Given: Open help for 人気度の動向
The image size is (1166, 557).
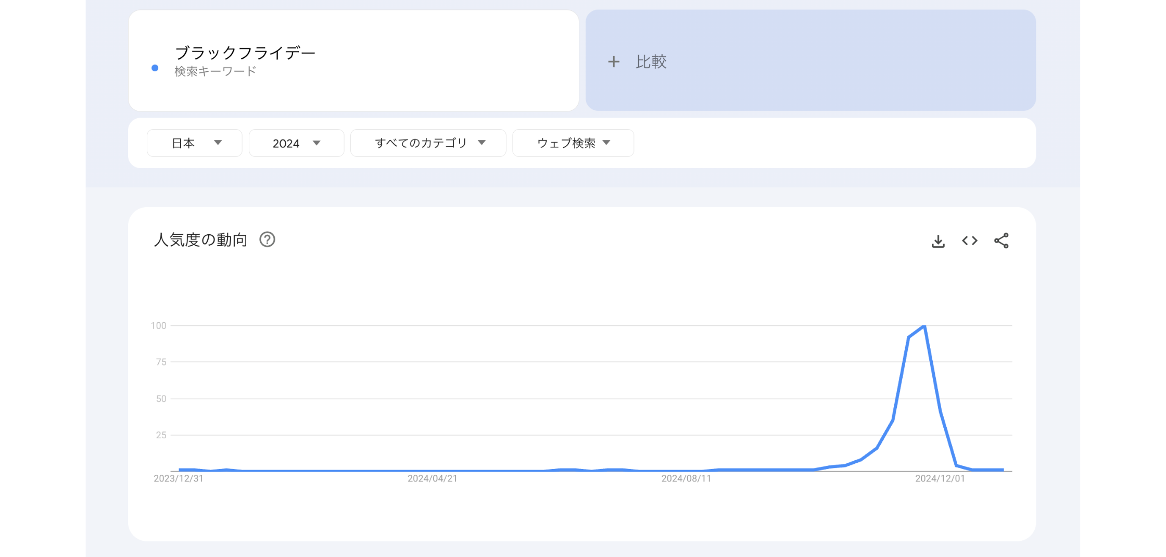Looking at the screenshot, I should click(268, 240).
